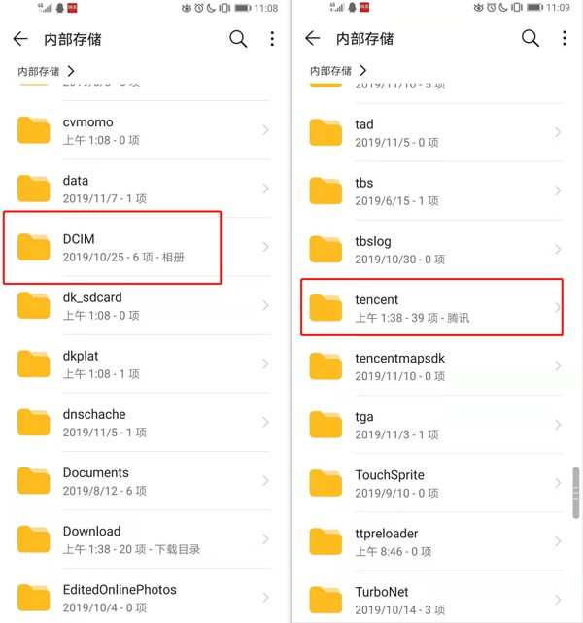Image resolution: width=583 pixels, height=623 pixels.
Task: Select 内部存储 breadcrumb on left screen
Action: click(x=39, y=72)
